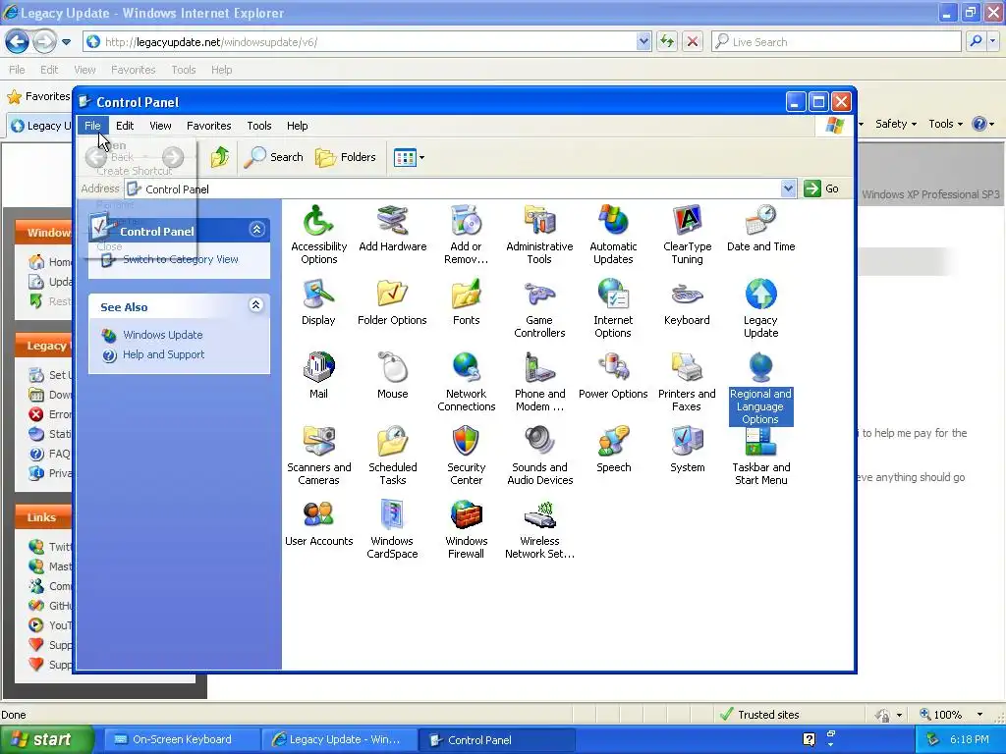Click Internet Explorer Refresh button
Screen dimensions: 1006x754
(667, 41)
